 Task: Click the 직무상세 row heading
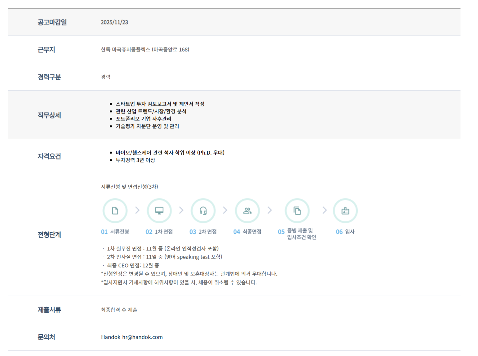[49, 115]
